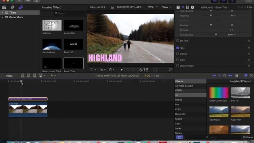Enable the Glow checkbox
Image resolution: width=254 pixels, height=143 pixels.
[177, 60]
